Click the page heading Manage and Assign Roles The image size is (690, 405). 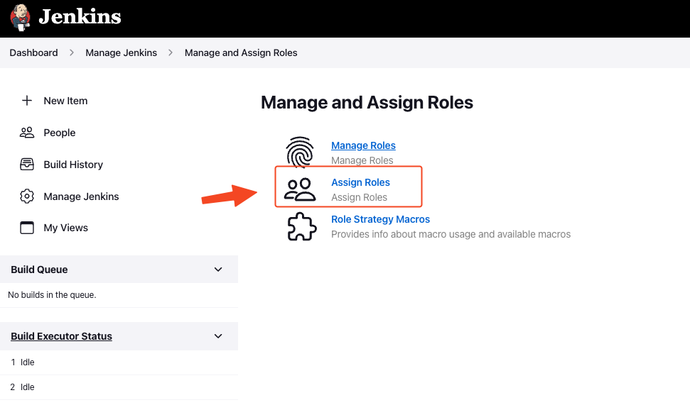[x=367, y=102]
